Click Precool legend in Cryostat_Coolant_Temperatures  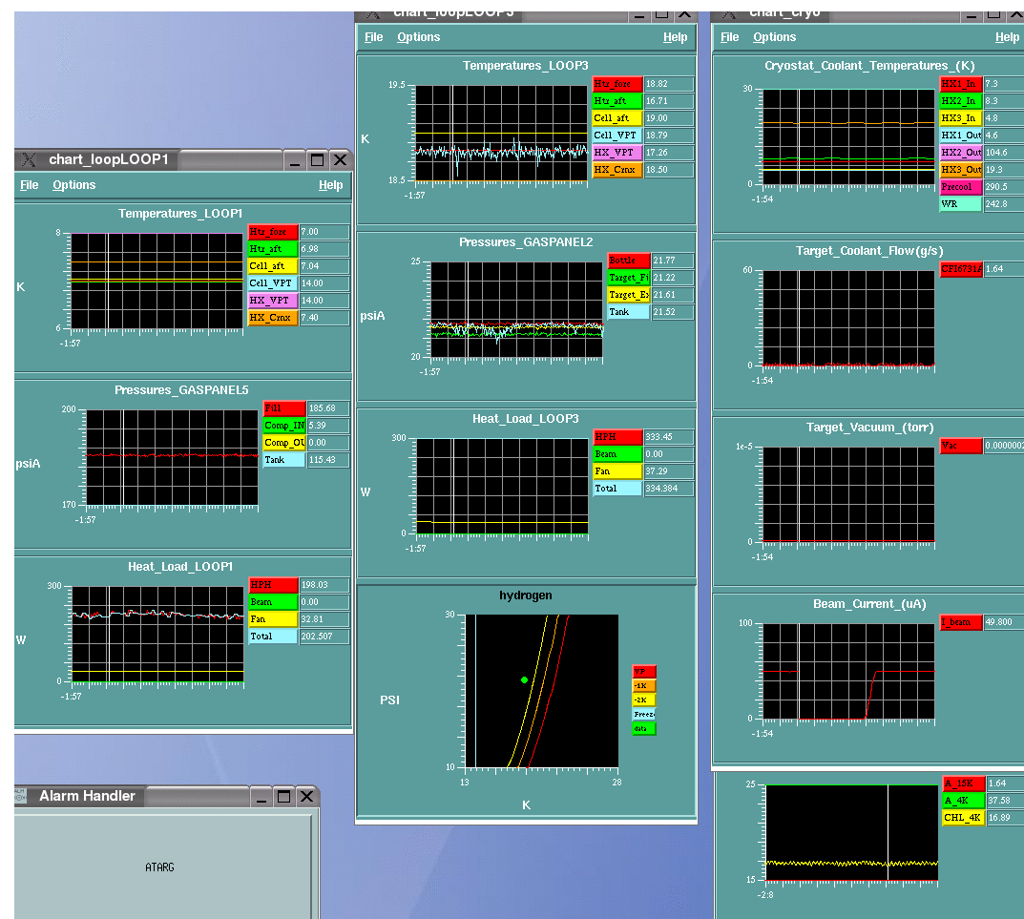pyautogui.click(x=961, y=187)
